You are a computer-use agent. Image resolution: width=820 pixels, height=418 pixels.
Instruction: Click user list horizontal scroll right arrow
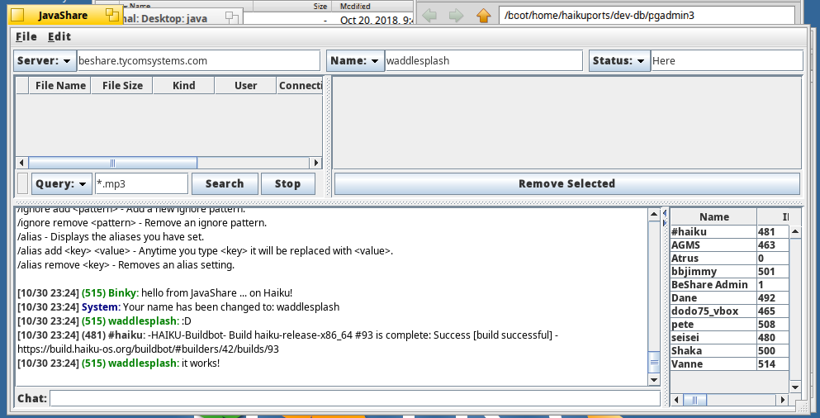pos(783,400)
